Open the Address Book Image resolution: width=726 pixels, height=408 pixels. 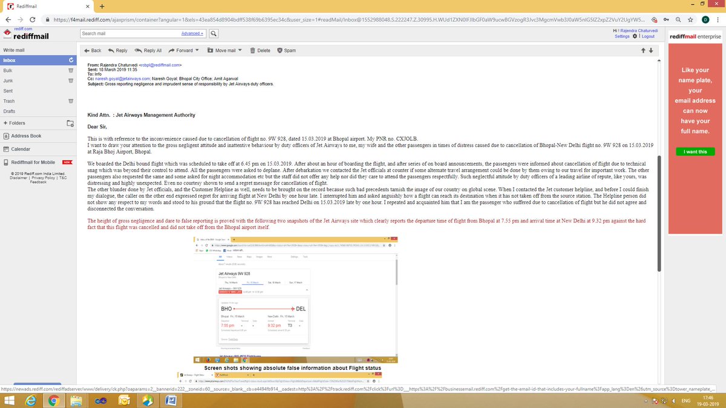coord(22,136)
